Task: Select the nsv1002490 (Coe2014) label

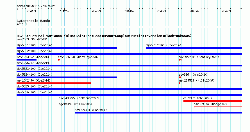Action: (34, 80)
